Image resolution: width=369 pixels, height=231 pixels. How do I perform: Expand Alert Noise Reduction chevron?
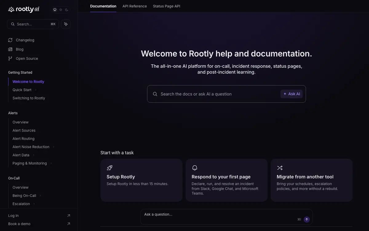[54, 147]
